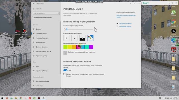Pick the turquoise pointer color swatch
This screenshot has width=179, height=100.
coord(87,47)
